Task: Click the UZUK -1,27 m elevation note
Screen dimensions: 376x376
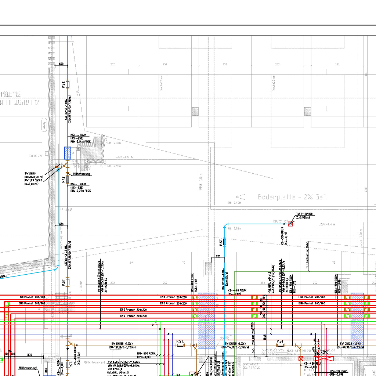Action: pos(124,157)
